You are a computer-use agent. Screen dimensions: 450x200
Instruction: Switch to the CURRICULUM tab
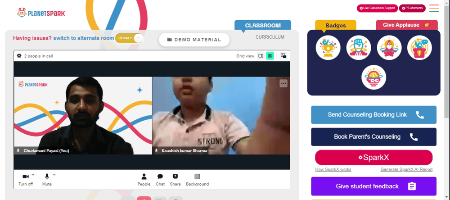pos(270,37)
